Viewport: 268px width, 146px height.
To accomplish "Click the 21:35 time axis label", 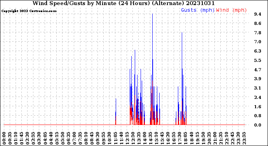I will [x=220, y=138].
